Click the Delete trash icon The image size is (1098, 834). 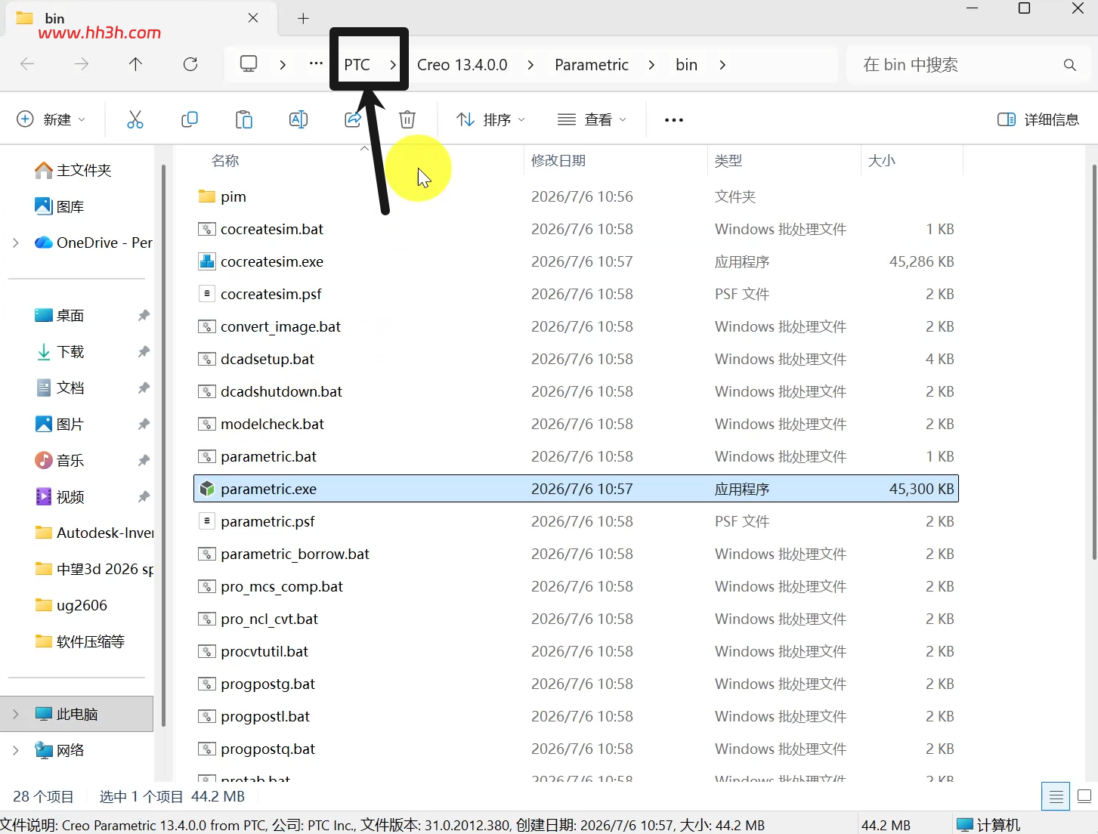click(407, 119)
